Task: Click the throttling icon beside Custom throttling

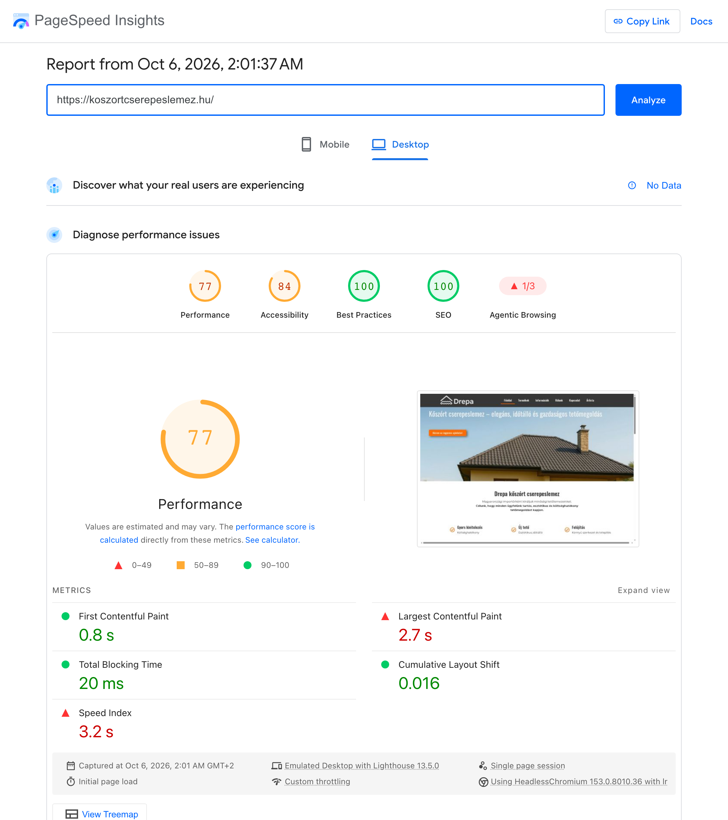Action: [x=277, y=782]
